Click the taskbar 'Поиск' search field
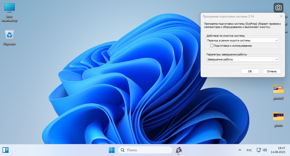Image resolution: width=290 pixels, height=156 pixels. (145, 150)
